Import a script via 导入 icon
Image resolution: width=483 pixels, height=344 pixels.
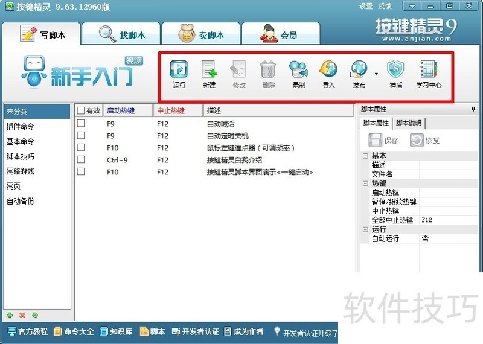coord(328,74)
